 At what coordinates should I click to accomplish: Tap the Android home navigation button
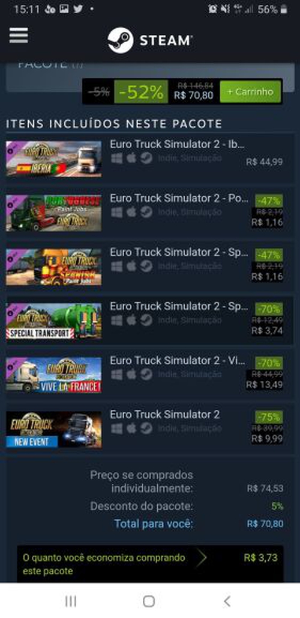pyautogui.click(x=149, y=601)
